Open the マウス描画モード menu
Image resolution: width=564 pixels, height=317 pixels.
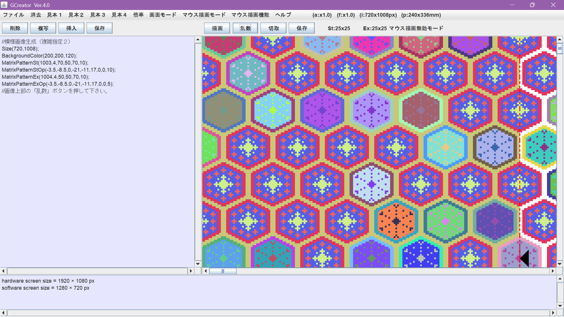[x=204, y=15]
